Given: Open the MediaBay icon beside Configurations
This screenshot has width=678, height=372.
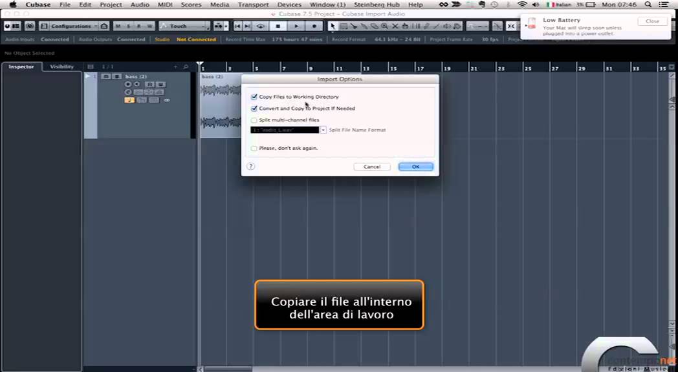Looking at the screenshot, I should pos(104,26).
